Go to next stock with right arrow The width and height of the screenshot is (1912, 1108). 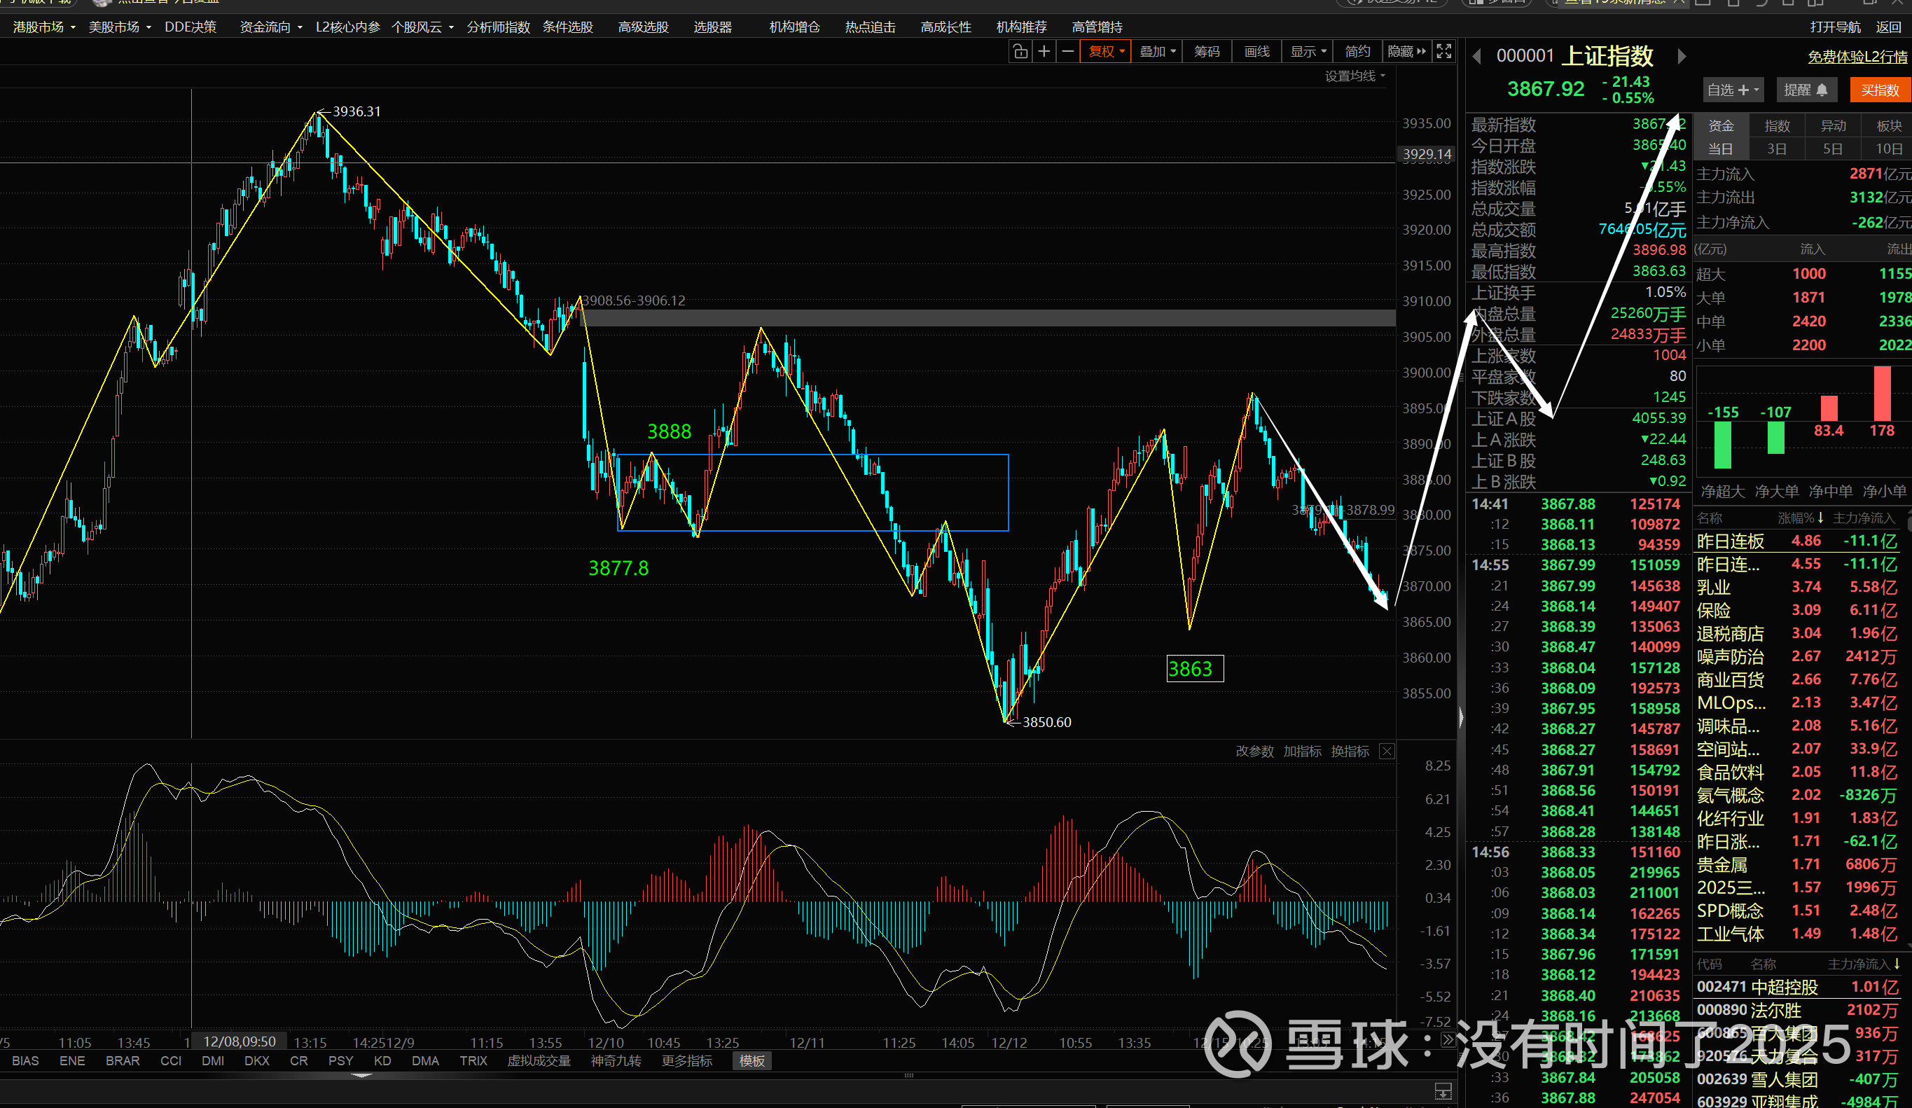pos(1682,56)
